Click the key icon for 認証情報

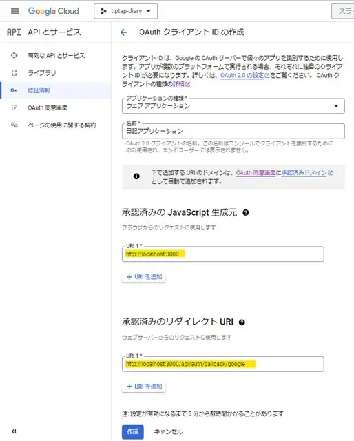14,90
